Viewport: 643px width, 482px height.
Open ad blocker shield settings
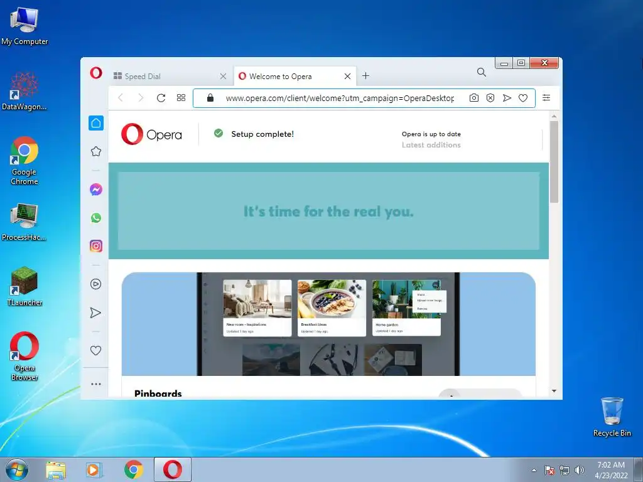pyautogui.click(x=490, y=98)
